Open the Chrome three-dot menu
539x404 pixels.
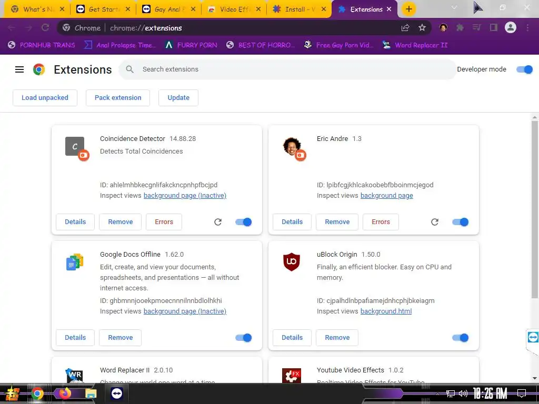(527, 27)
